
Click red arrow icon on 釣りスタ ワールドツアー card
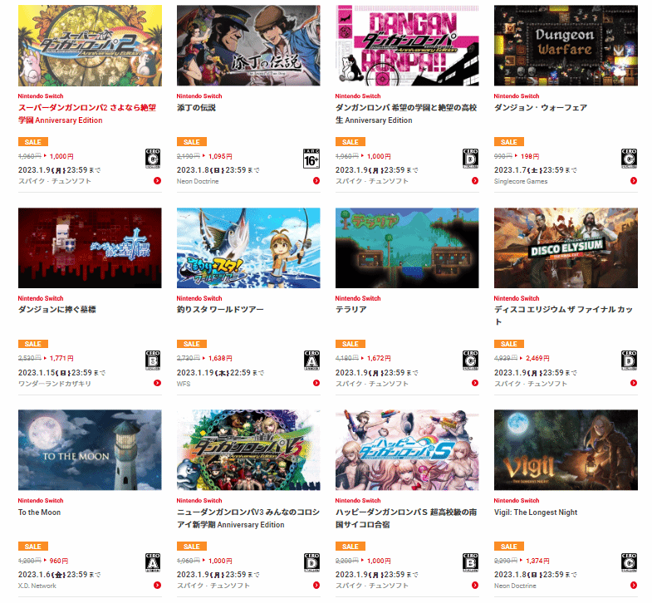click(316, 383)
